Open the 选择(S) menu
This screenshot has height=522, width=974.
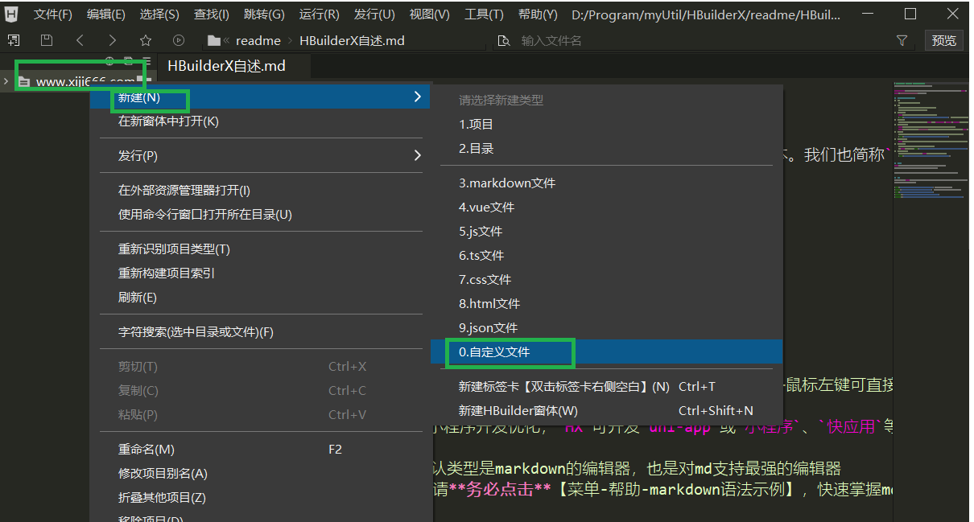tap(159, 14)
